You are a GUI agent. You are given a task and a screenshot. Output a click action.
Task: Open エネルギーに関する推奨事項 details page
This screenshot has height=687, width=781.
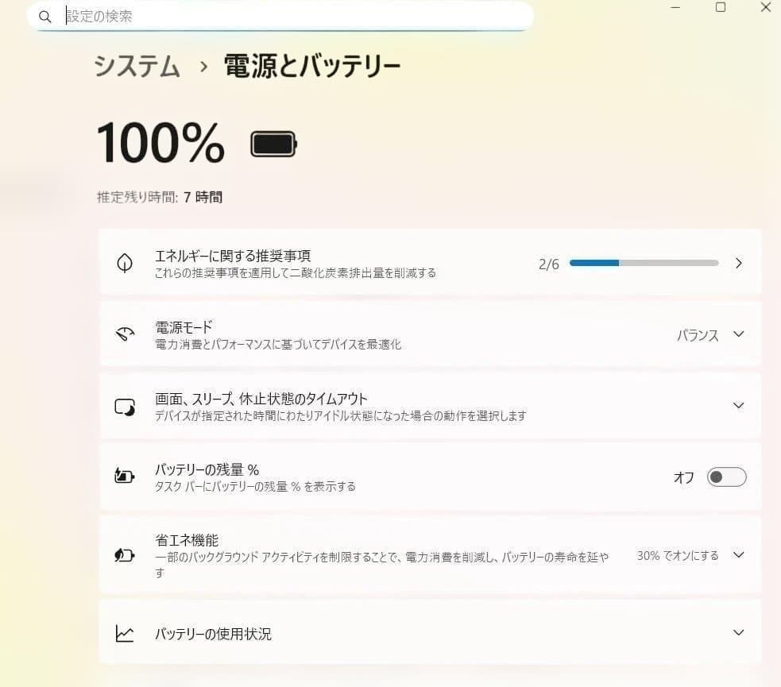tap(738, 263)
